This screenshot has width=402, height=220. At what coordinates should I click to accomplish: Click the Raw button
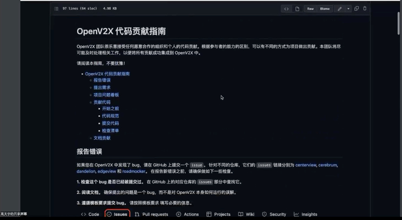310,9
